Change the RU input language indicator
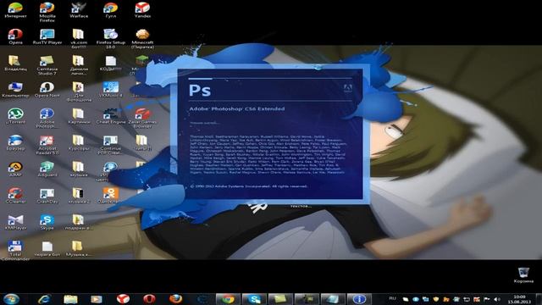This screenshot has height=305, width=542. pos(392,298)
